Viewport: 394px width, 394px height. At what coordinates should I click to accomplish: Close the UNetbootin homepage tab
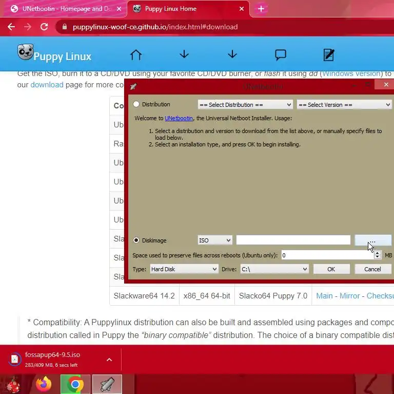tap(119, 9)
